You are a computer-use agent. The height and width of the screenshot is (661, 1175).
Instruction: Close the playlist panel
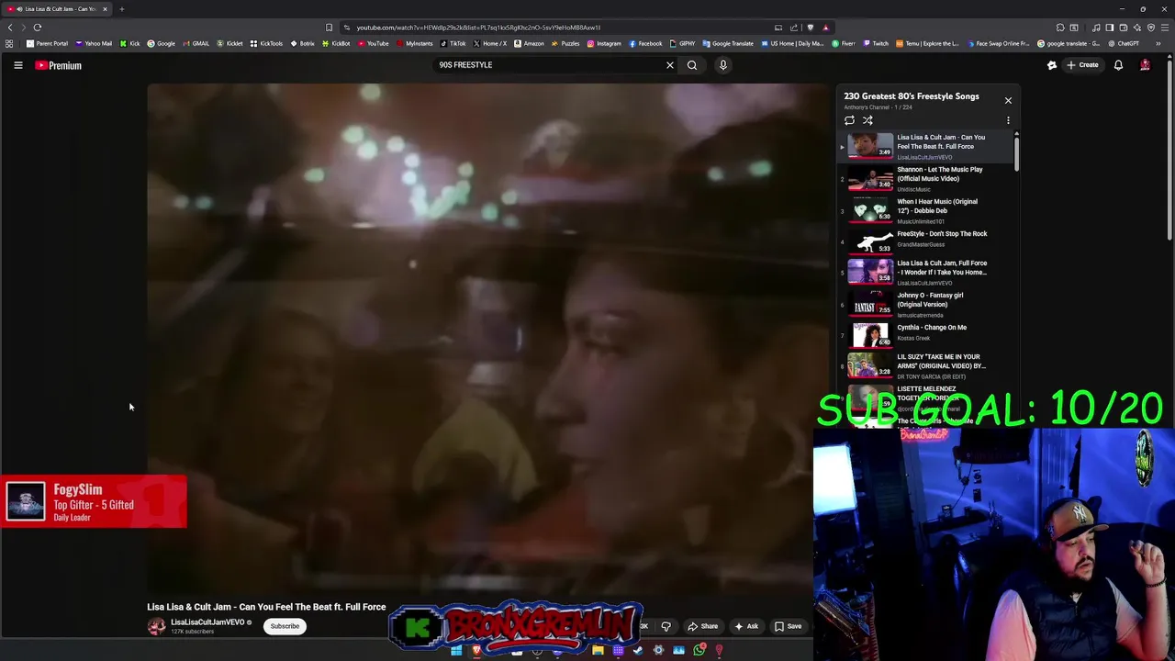pos(1008,100)
